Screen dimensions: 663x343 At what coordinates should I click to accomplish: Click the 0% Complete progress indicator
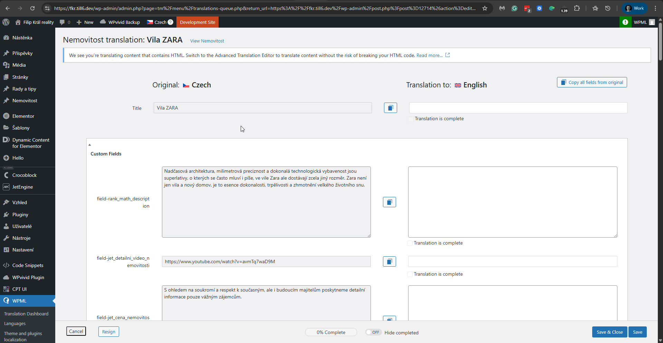coord(331,332)
